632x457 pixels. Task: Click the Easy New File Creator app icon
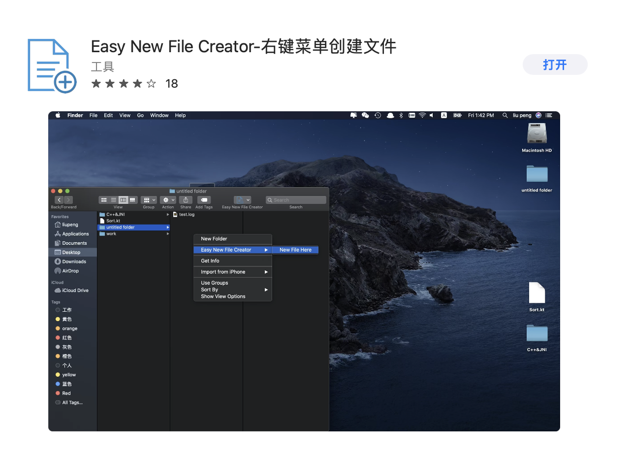[52, 66]
